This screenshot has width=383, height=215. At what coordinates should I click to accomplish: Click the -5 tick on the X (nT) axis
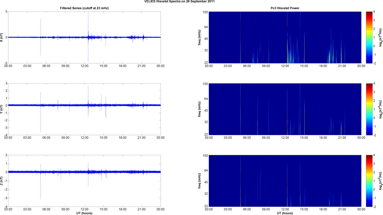tap(6, 63)
